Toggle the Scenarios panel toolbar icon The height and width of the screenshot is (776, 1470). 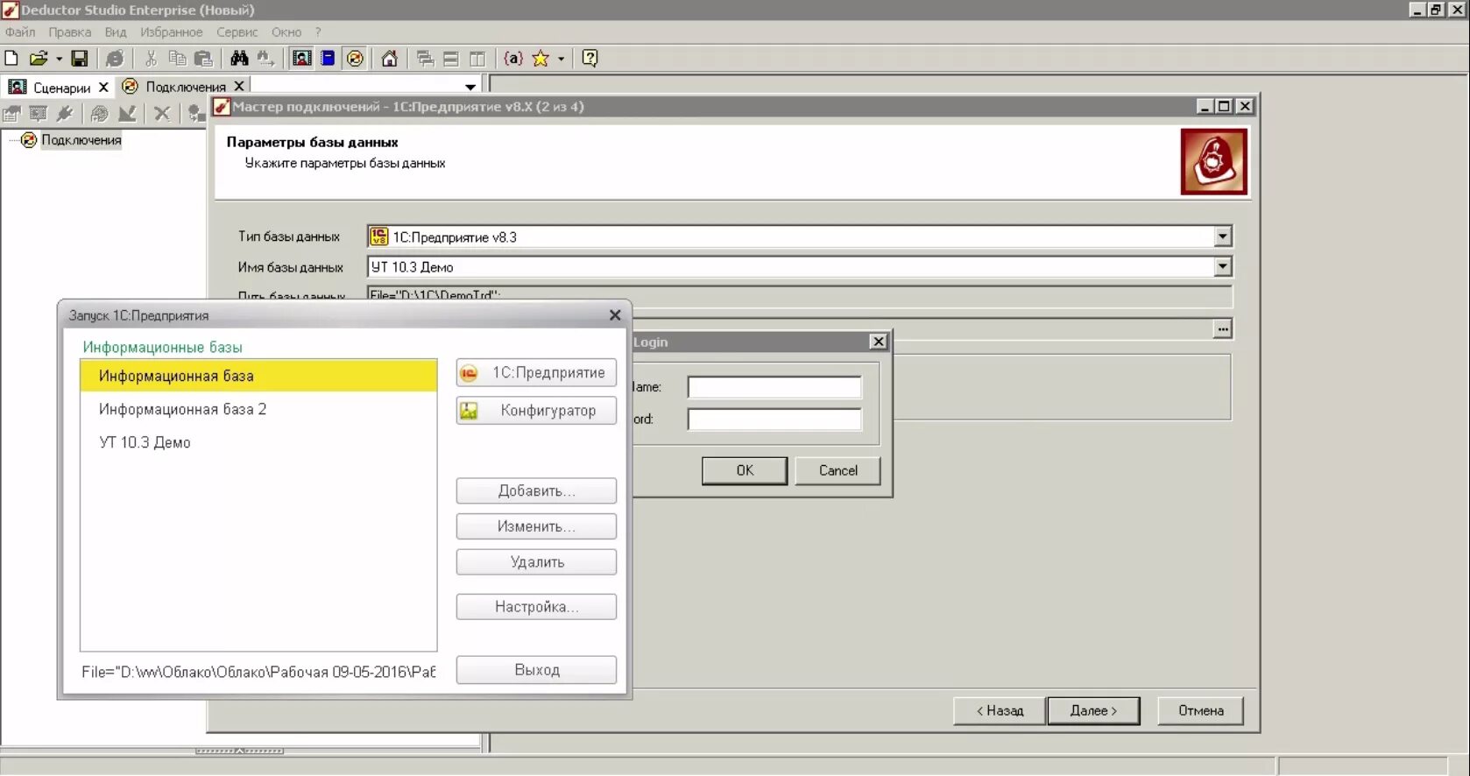coord(301,59)
